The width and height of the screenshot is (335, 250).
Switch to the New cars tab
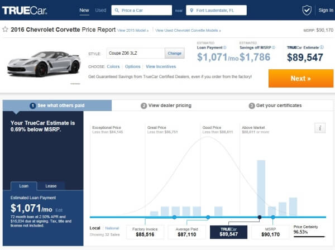84,10
